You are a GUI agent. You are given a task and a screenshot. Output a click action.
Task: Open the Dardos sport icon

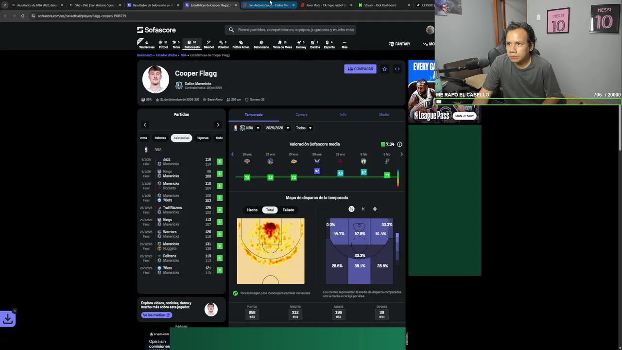pyautogui.click(x=315, y=44)
